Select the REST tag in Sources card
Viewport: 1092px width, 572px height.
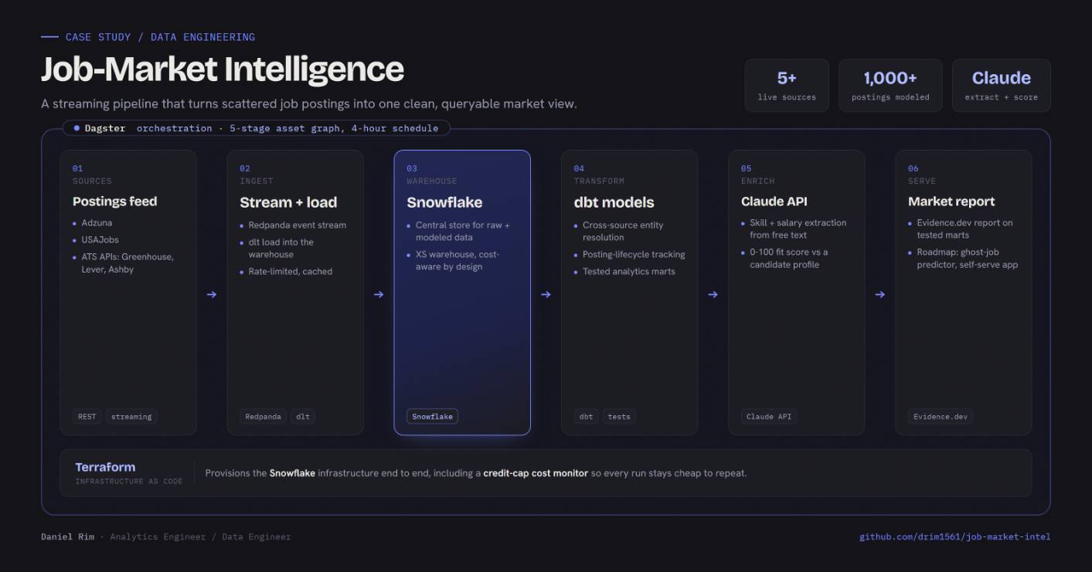coord(87,416)
